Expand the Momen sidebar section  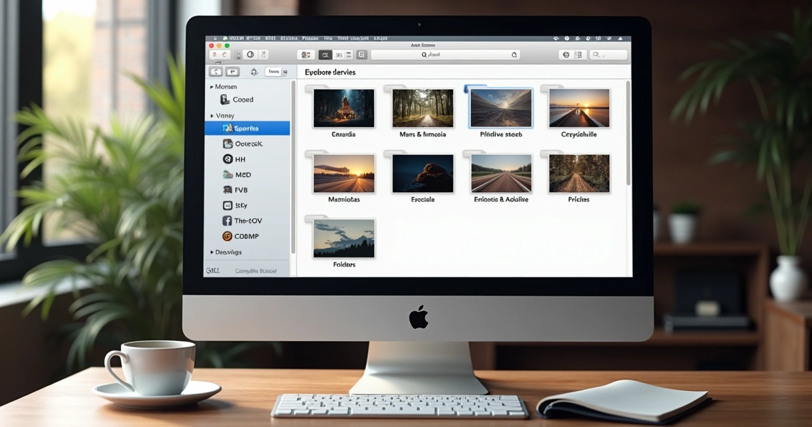coord(212,87)
